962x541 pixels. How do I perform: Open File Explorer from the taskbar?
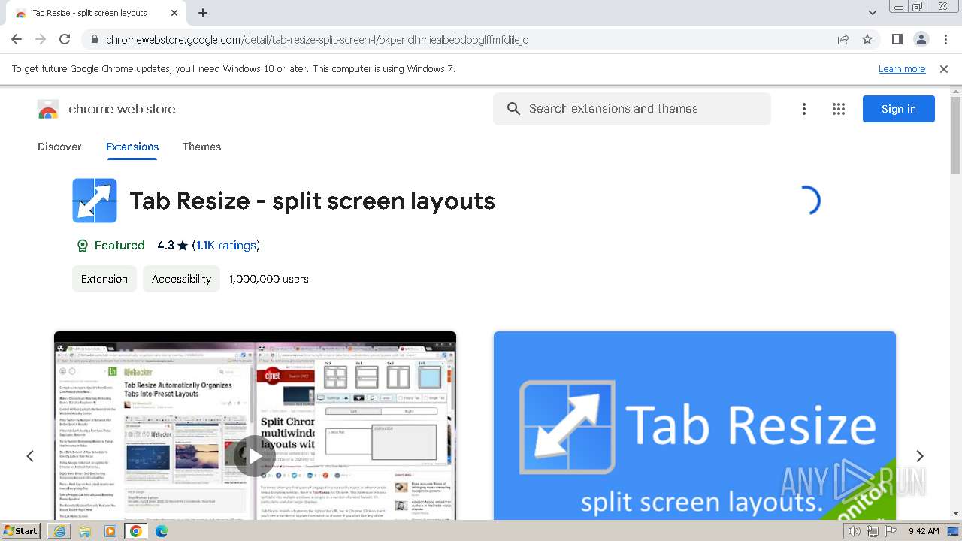pos(85,531)
